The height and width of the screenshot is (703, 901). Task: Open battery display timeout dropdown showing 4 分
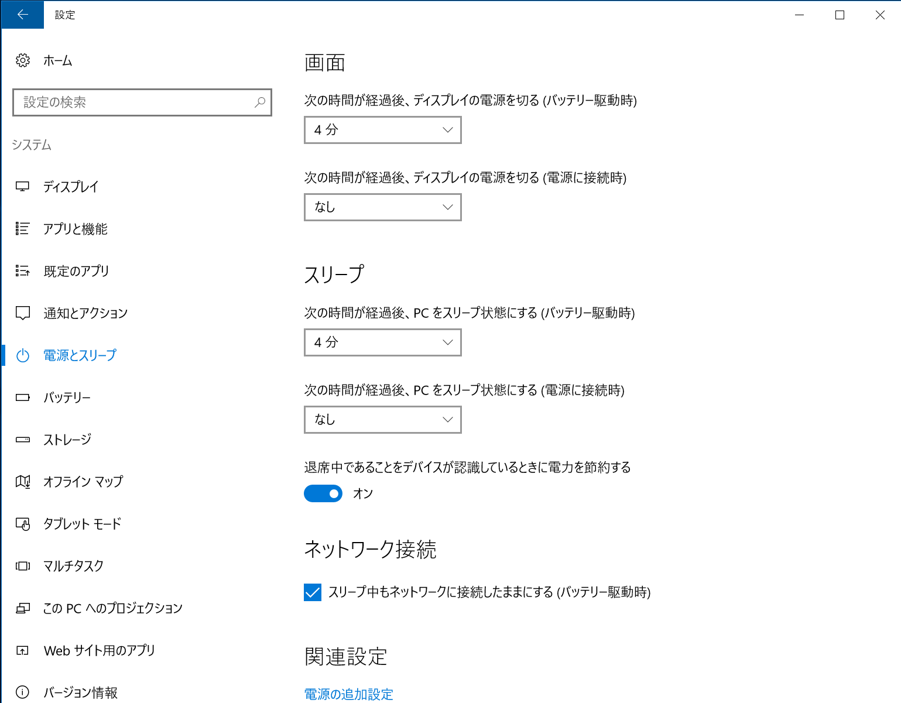pos(382,130)
